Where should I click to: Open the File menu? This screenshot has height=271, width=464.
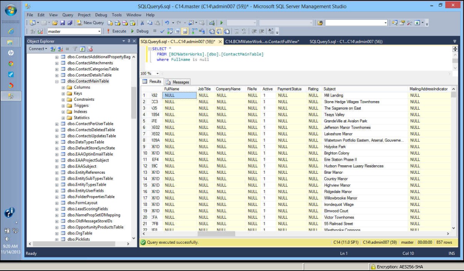click(x=30, y=15)
